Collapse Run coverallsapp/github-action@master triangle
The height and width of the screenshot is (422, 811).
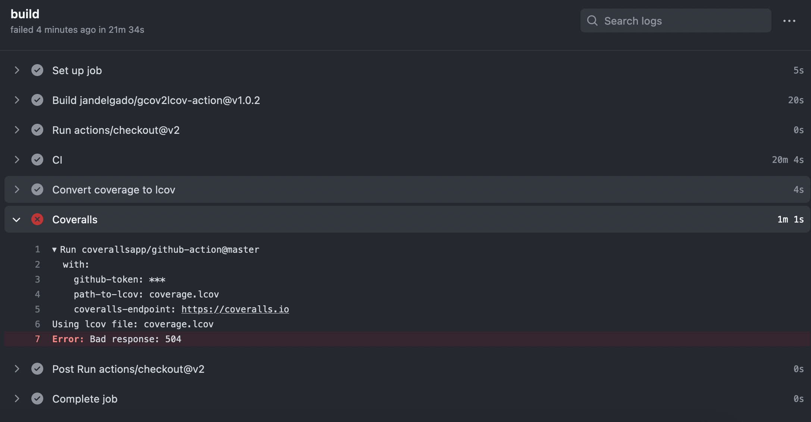(x=54, y=250)
